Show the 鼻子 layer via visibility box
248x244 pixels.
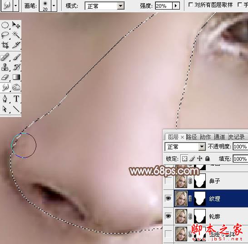point(169,181)
